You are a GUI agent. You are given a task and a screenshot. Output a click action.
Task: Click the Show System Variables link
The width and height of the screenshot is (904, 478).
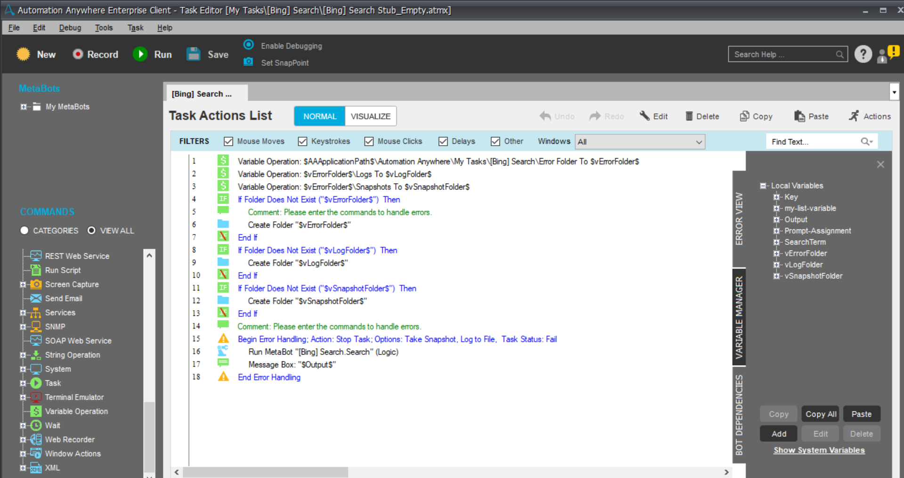click(x=819, y=450)
